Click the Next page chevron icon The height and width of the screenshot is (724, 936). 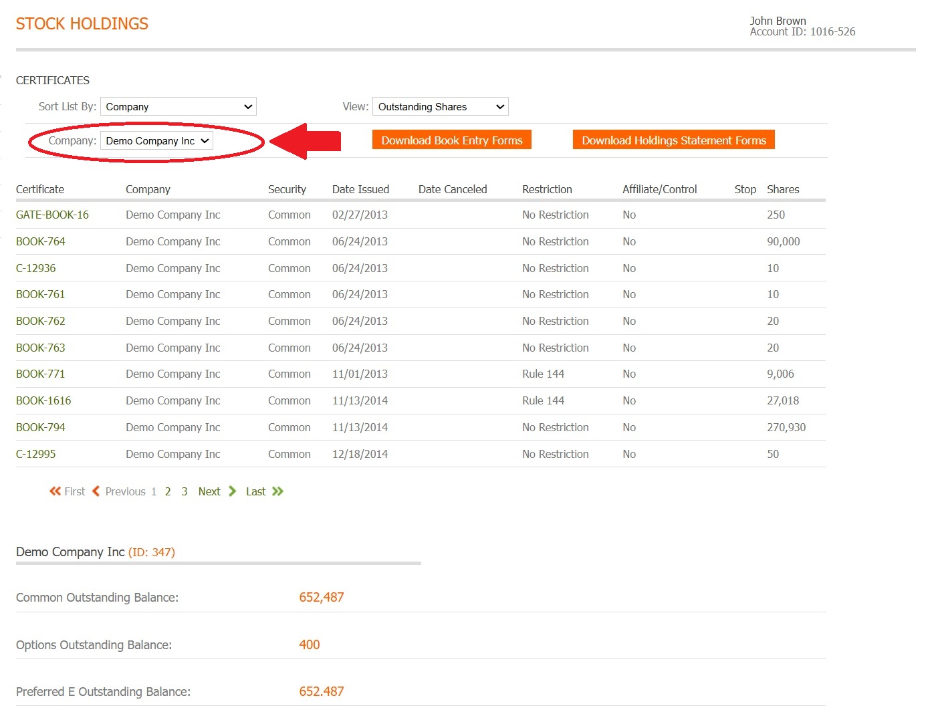coord(233,491)
